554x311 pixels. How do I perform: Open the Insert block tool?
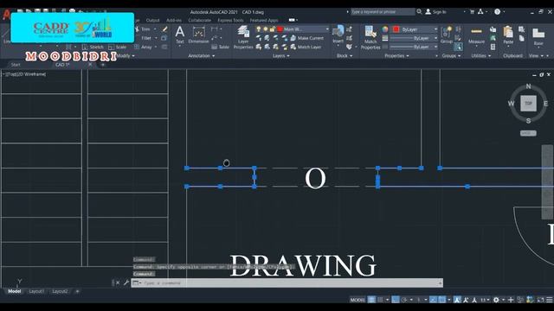pyautogui.click(x=338, y=35)
